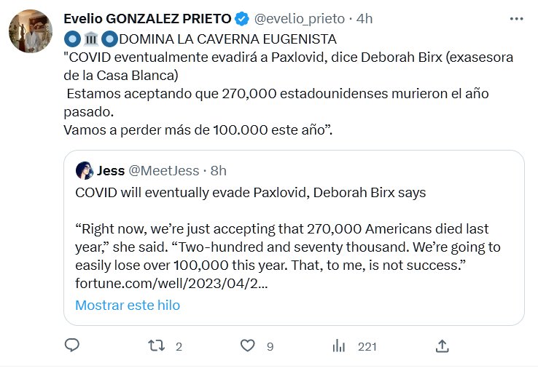Image resolution: width=538 pixels, height=371 pixels.
Task: Go to the @MeetJess handle
Action: 164,171
